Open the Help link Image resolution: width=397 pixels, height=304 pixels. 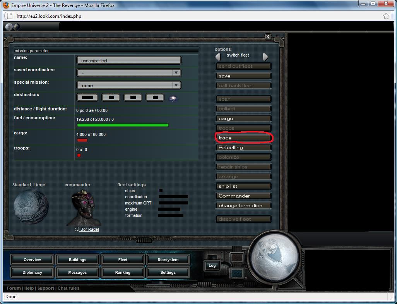(x=29, y=288)
